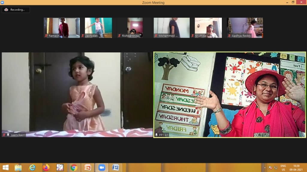Select Ramesh's video thumbnail

point(62,28)
